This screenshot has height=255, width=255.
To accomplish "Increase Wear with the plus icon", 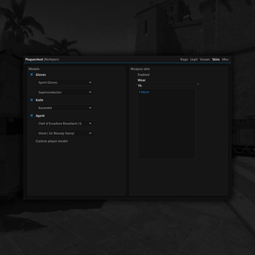I will coord(198,84).
